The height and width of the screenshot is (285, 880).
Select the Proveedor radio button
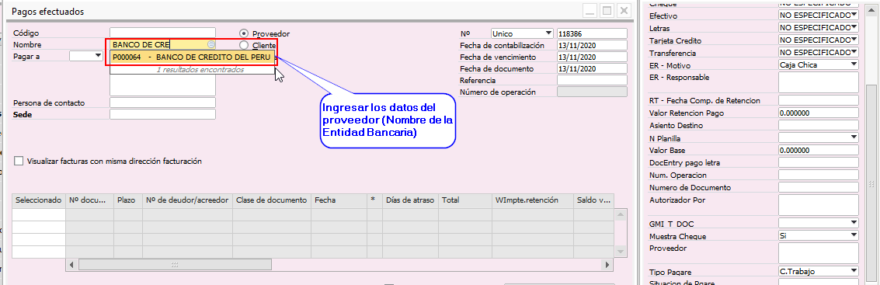click(244, 33)
